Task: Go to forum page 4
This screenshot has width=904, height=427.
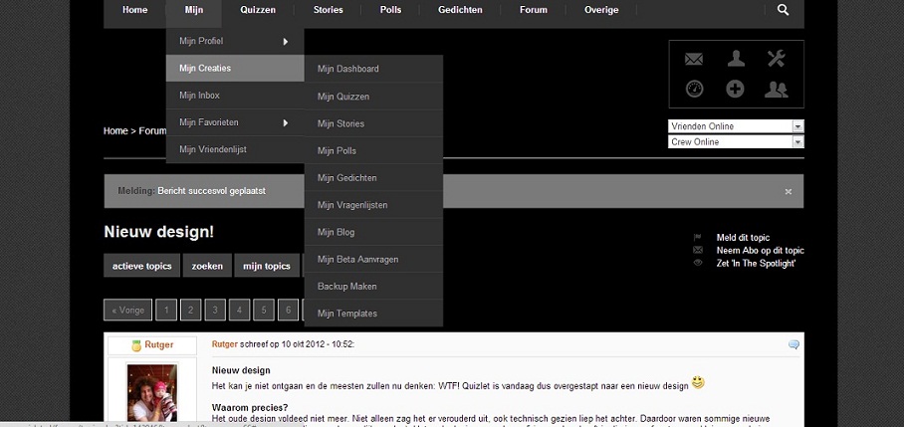Action: (239, 310)
